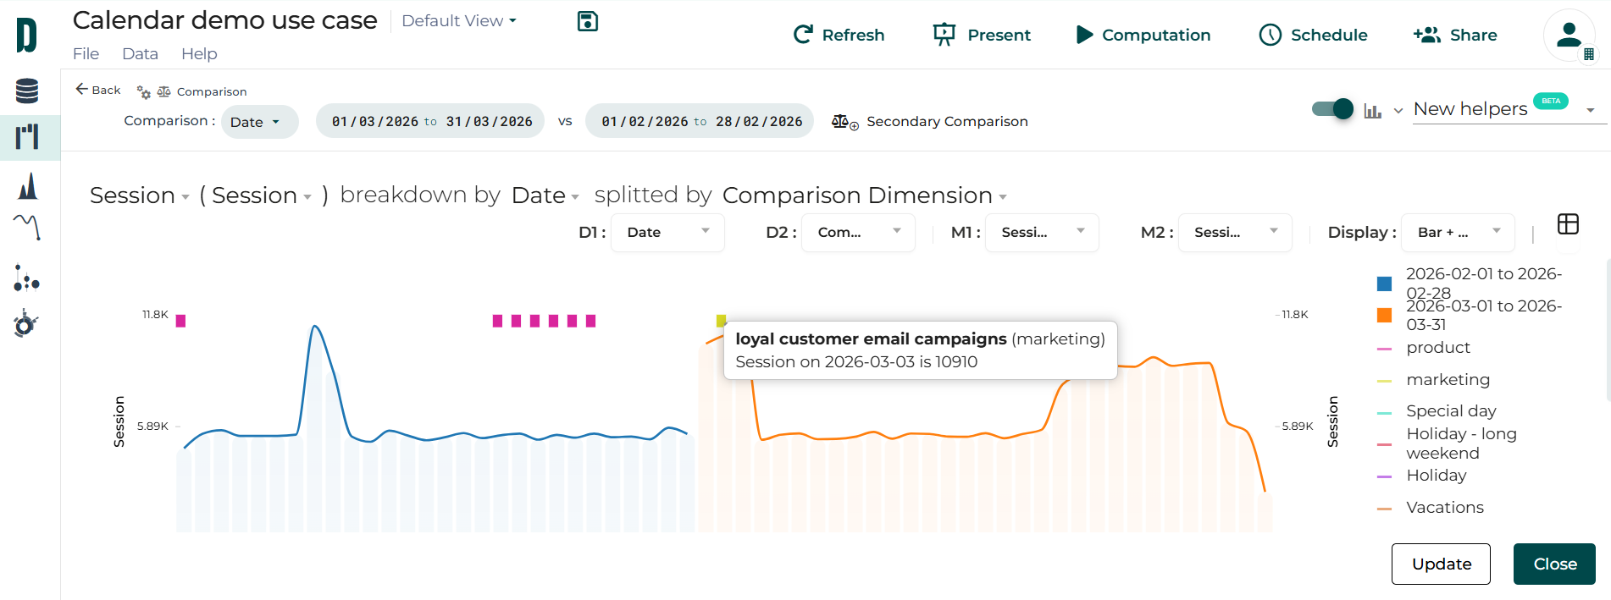Hide the Vacations legend series

click(x=1444, y=508)
